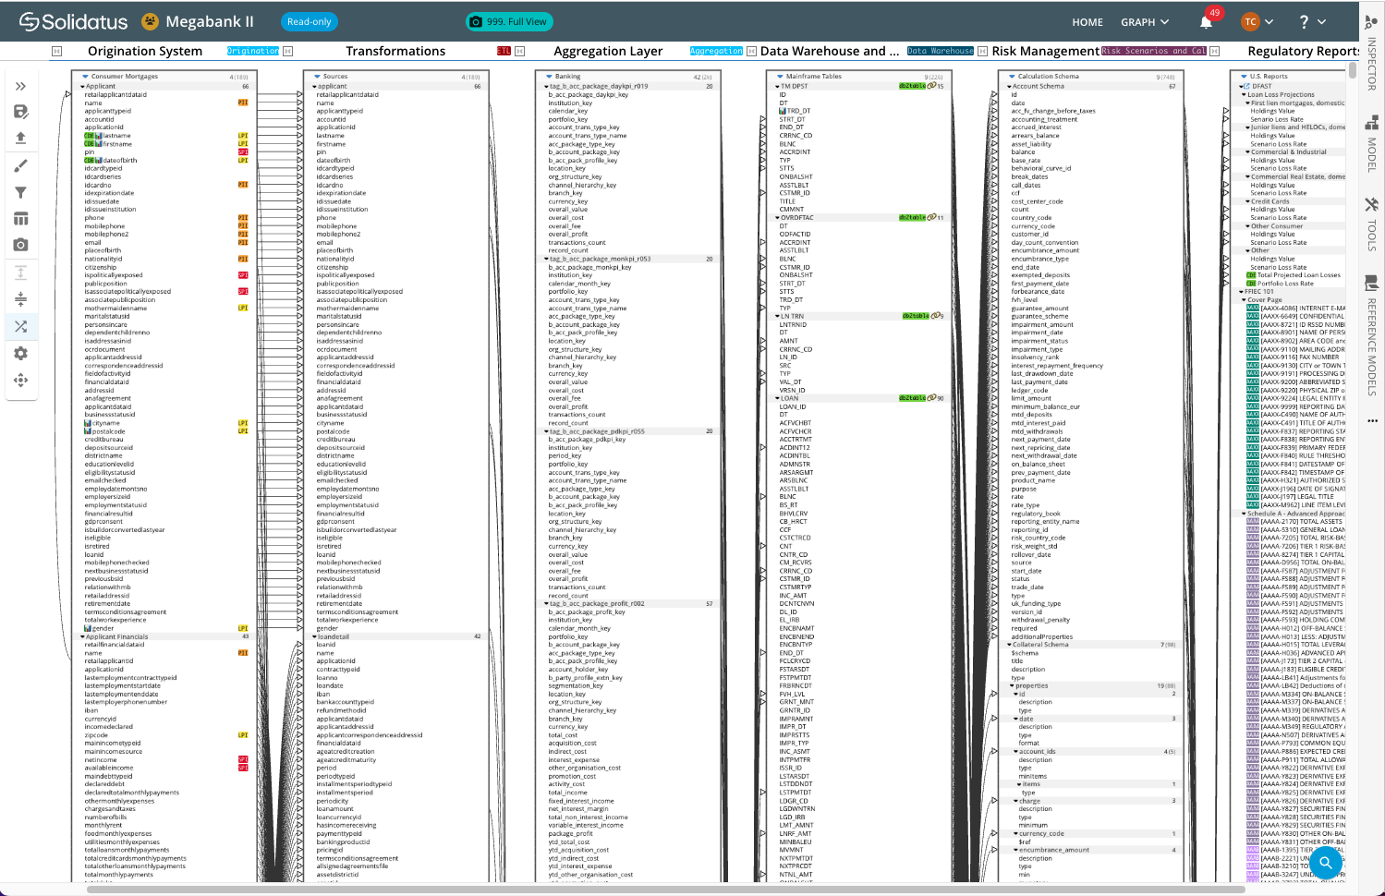Select Portfolio Loss Rate in U.S. Reports
1385x896 pixels.
click(1285, 284)
